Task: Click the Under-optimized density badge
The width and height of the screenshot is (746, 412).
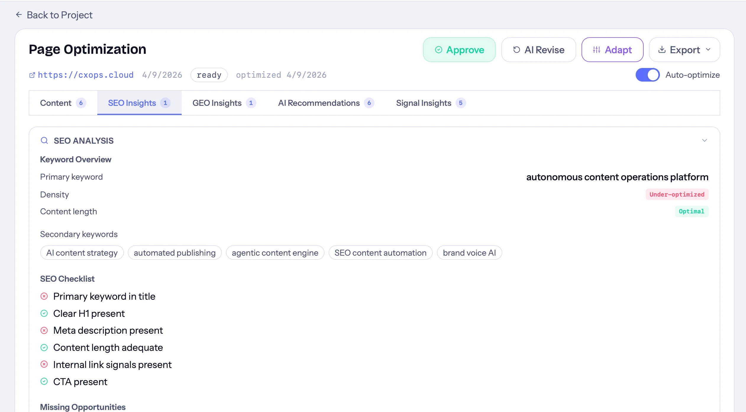Action: click(677, 194)
